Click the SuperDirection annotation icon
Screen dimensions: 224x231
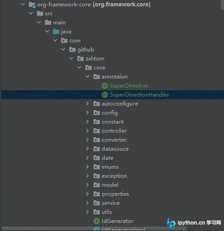[x=105, y=86]
